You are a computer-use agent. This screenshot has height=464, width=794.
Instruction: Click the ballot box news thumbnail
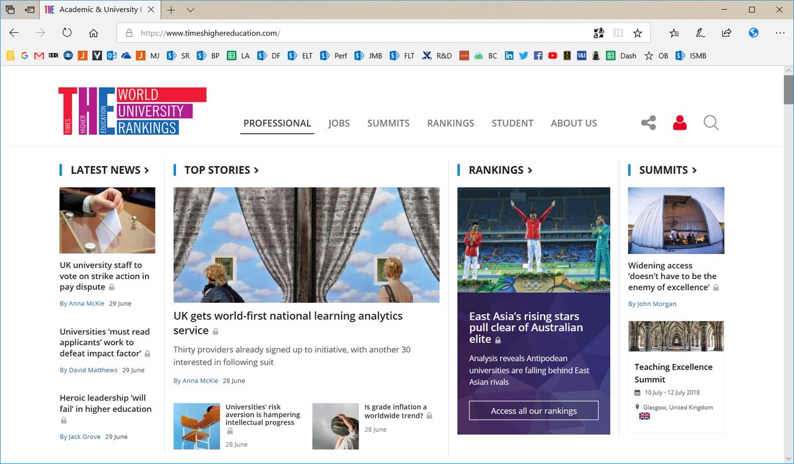107,220
